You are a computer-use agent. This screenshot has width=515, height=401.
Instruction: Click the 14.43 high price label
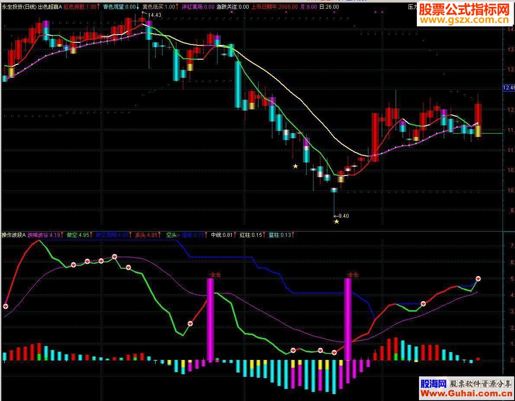click(154, 15)
